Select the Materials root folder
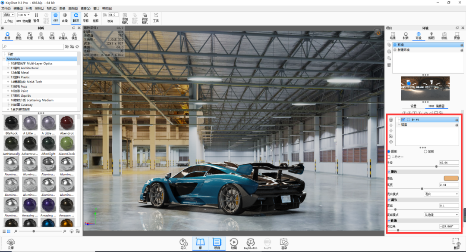The image size is (466, 252). 13,59
